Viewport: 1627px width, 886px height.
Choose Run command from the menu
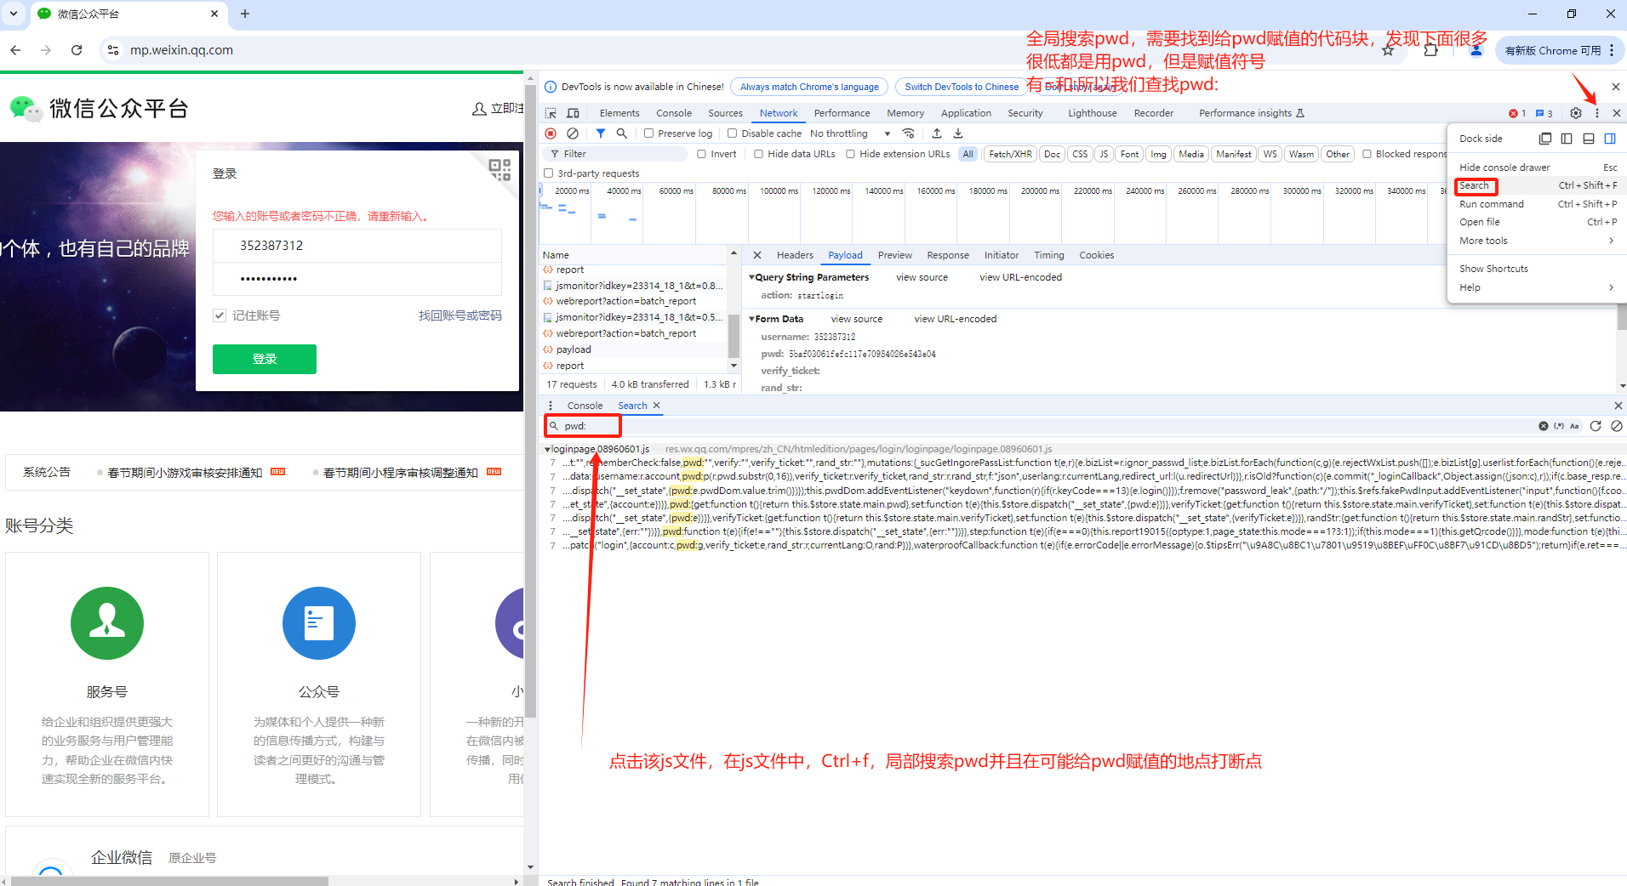(1537, 204)
